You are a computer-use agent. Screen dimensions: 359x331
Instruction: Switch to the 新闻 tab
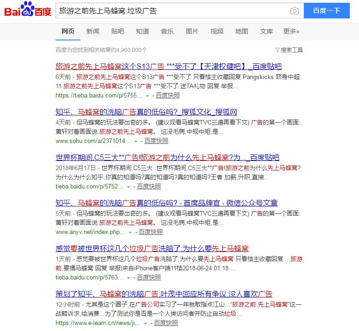(93, 31)
